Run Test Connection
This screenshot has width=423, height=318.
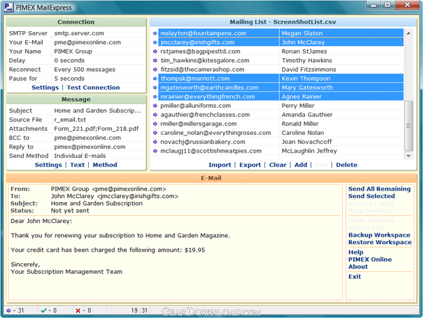(x=94, y=87)
